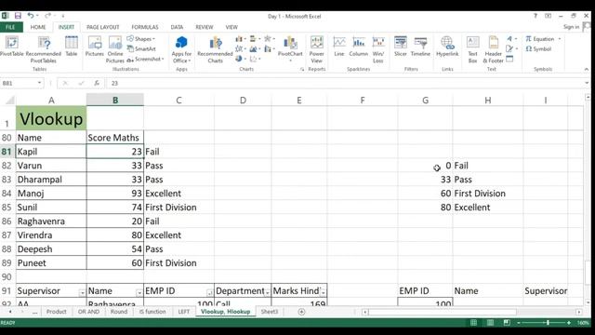The width and height of the screenshot is (595, 335).
Task: Click the zoom slider handle
Action: pos(548,323)
